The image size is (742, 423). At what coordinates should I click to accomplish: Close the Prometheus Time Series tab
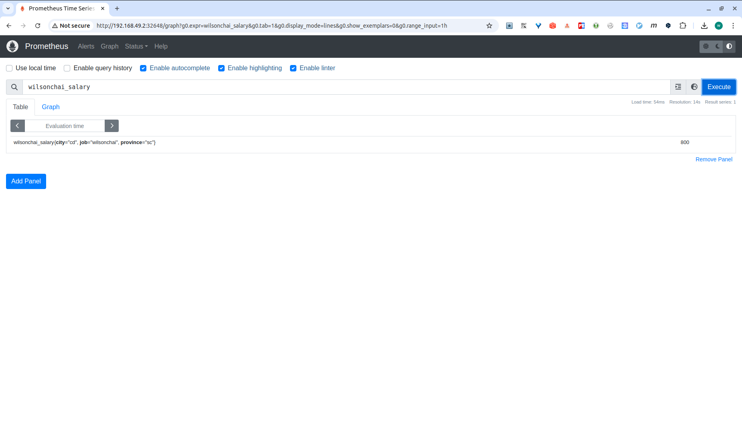[x=103, y=8]
